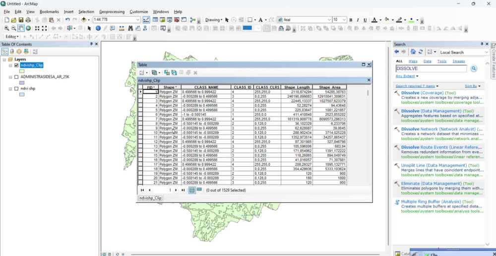Image resolution: width=496 pixels, height=256 pixels.
Task: Open the ArcToolbox window icon
Action: 177,20
